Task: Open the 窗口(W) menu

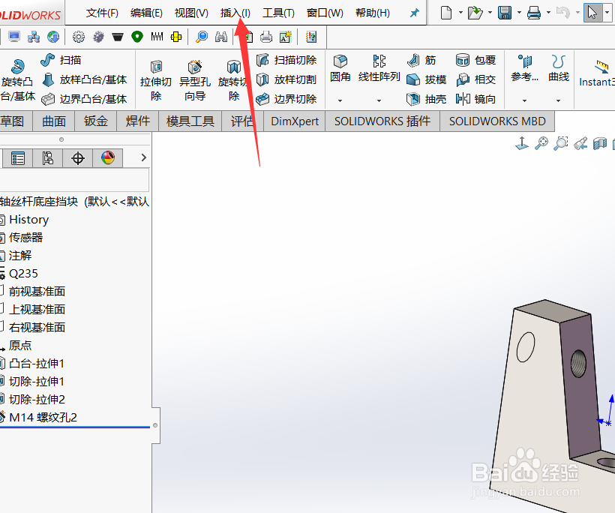Action: click(x=325, y=13)
